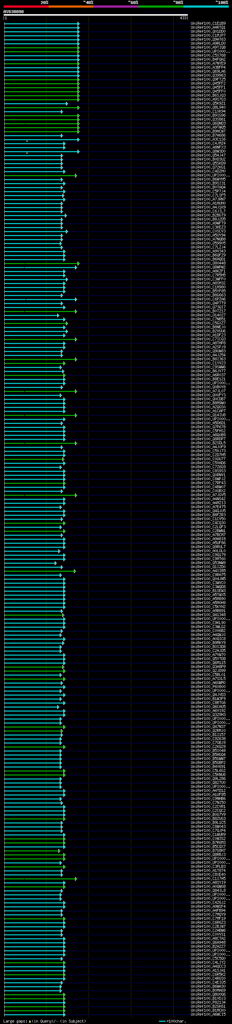Screen dimensions: 232x1024
Task: Open hit UniRef100_A4RTQ1
Action: (208, 28)
